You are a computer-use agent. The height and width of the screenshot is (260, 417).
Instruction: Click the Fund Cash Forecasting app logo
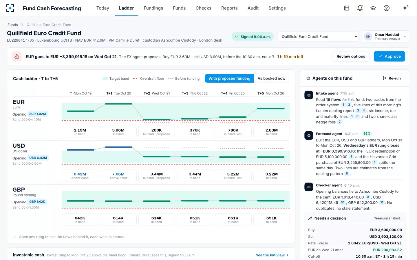(x=10, y=8)
